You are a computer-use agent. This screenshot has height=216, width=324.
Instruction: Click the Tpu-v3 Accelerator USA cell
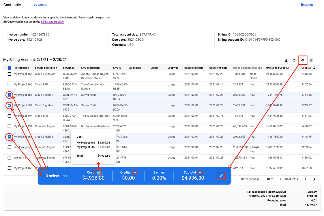click(x=96, y=116)
